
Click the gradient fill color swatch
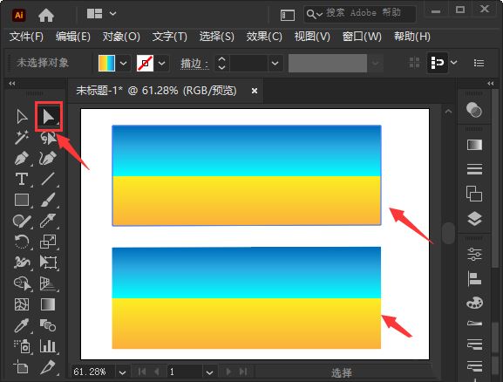coord(106,63)
